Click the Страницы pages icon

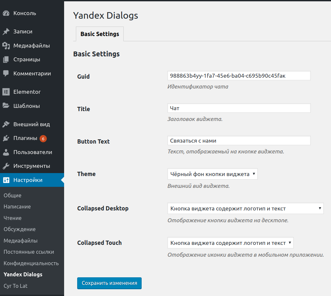click(6, 59)
